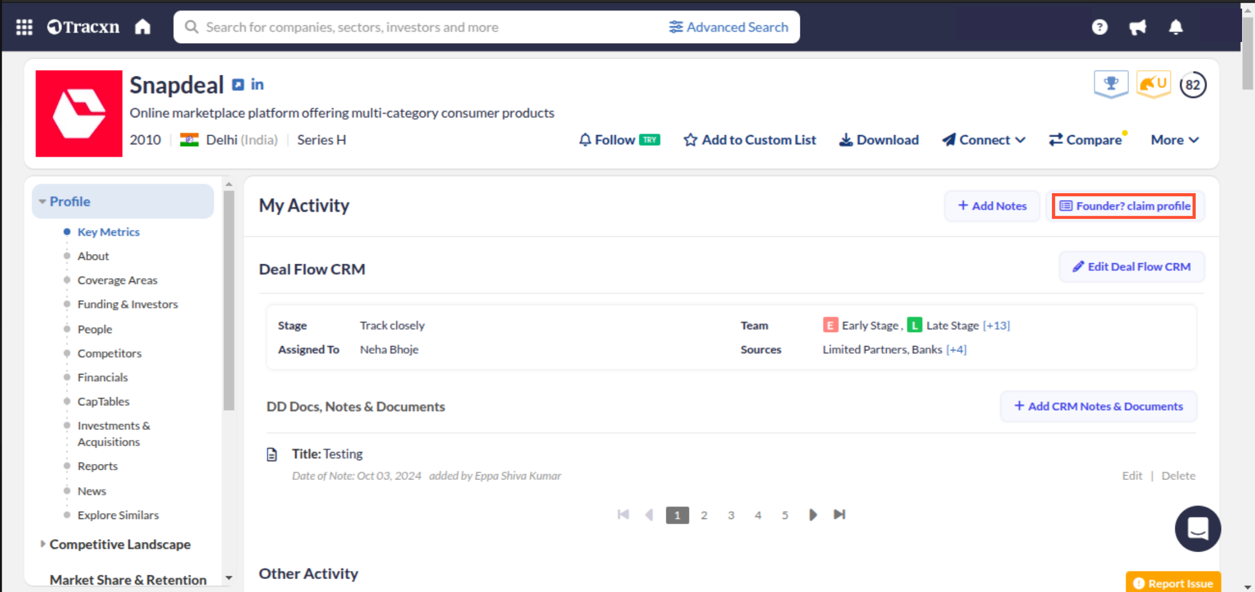Expand Competitive Landscape section

coord(120,544)
